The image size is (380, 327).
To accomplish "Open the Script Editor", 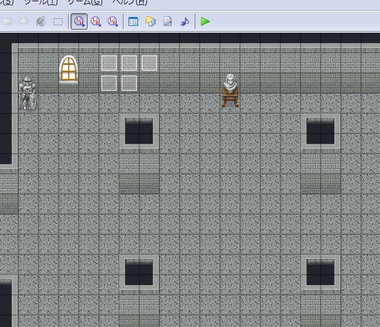I will pos(168,21).
